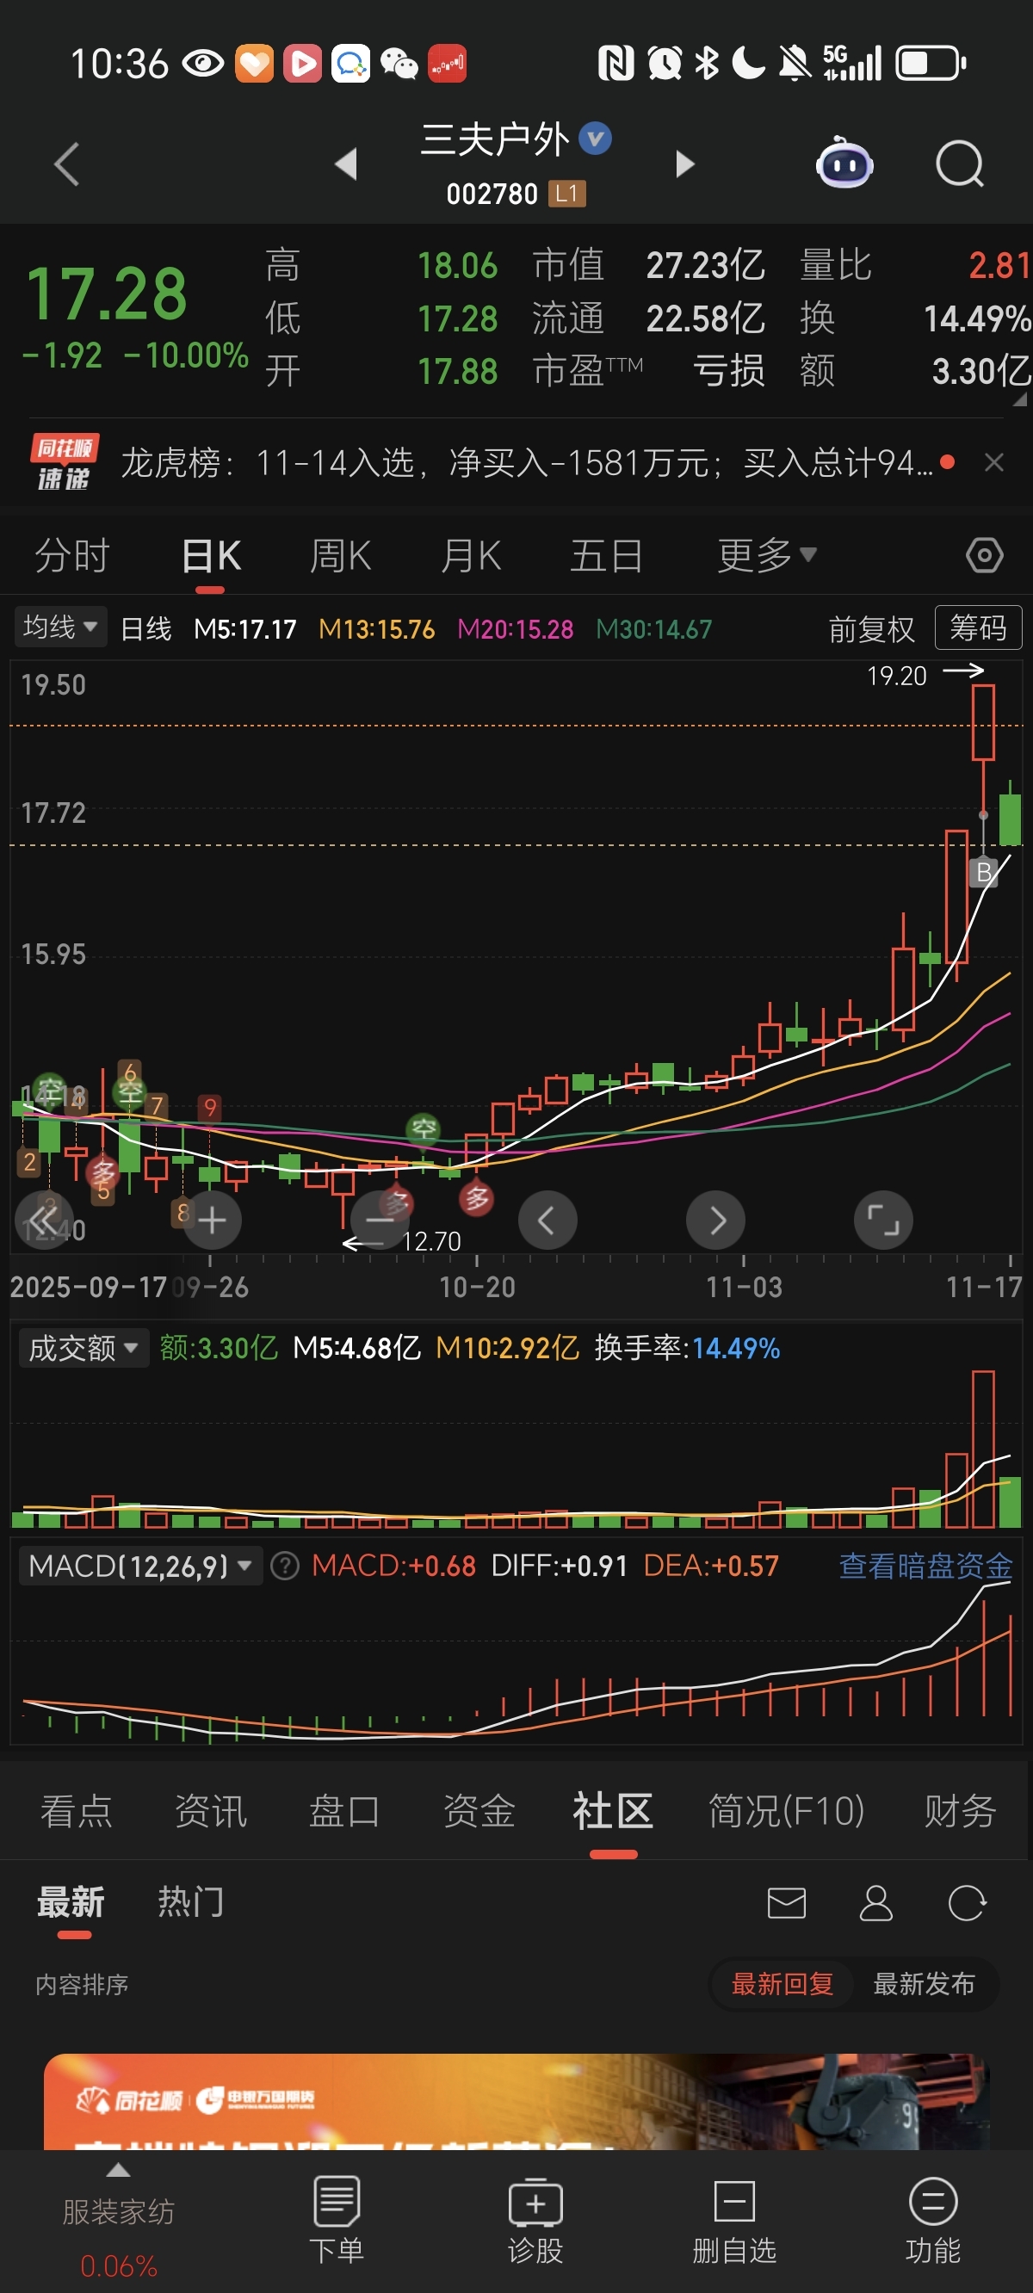The image size is (1033, 2293).
Task: Select 最新 community tab
Action: [71, 1902]
